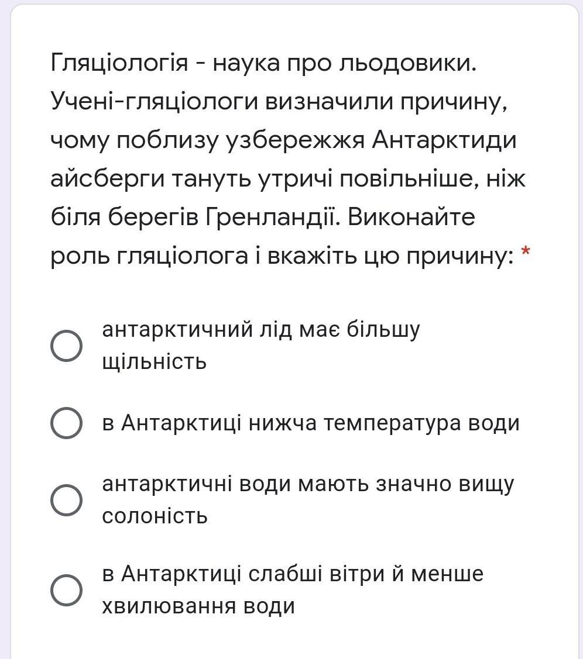Click empty card area below last option
This screenshot has width=583, height=659.
[294, 639]
